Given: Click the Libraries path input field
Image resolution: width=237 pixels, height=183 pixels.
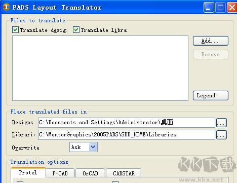Looking at the screenshot, I should click(x=127, y=135).
